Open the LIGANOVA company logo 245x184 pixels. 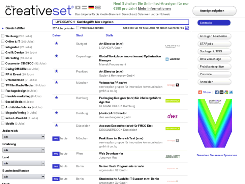[x=173, y=46]
